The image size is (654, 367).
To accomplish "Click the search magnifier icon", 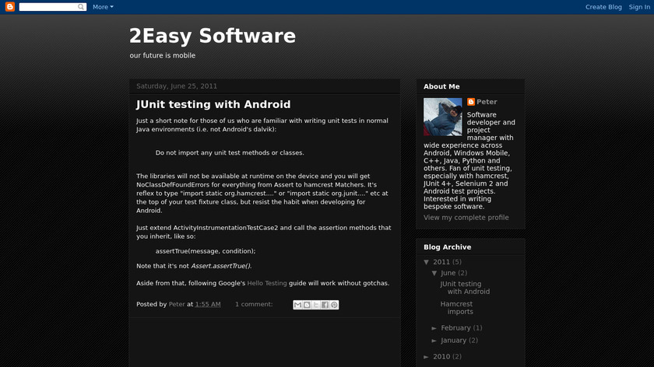I will [x=82, y=7].
